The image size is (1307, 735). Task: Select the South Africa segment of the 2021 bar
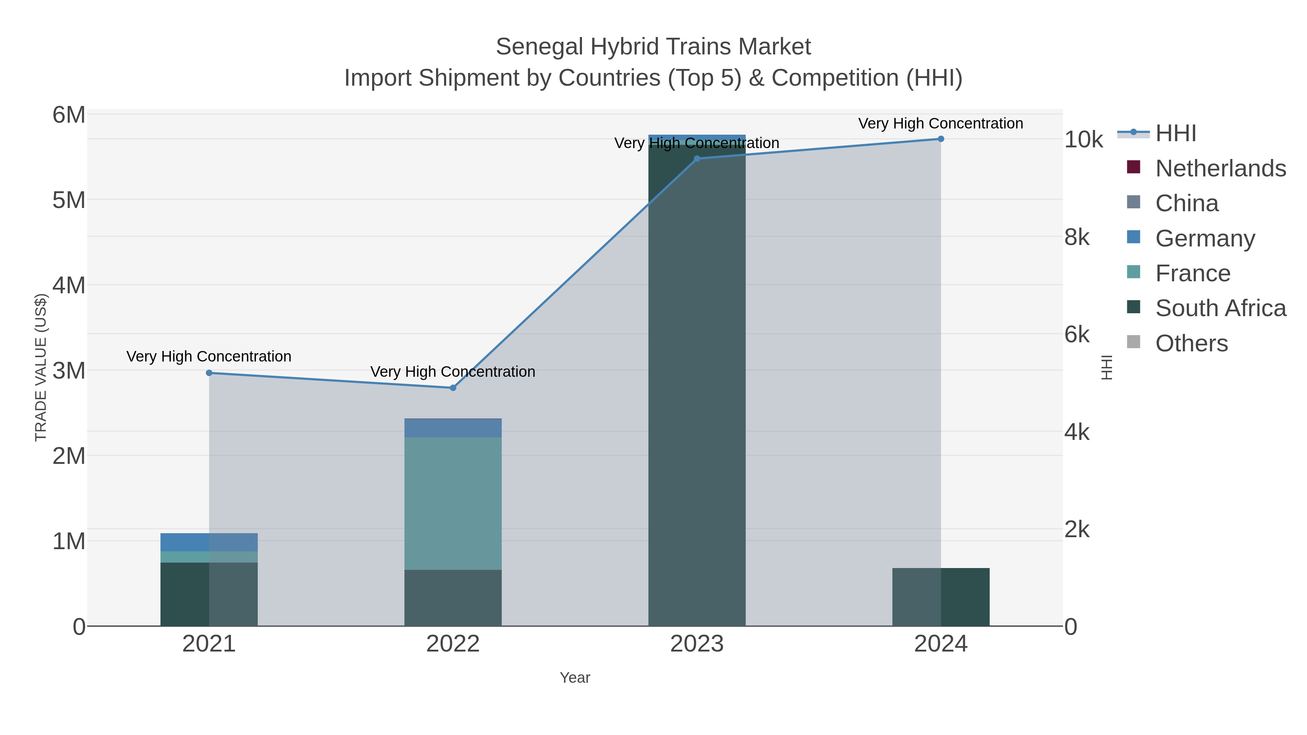pos(209,594)
